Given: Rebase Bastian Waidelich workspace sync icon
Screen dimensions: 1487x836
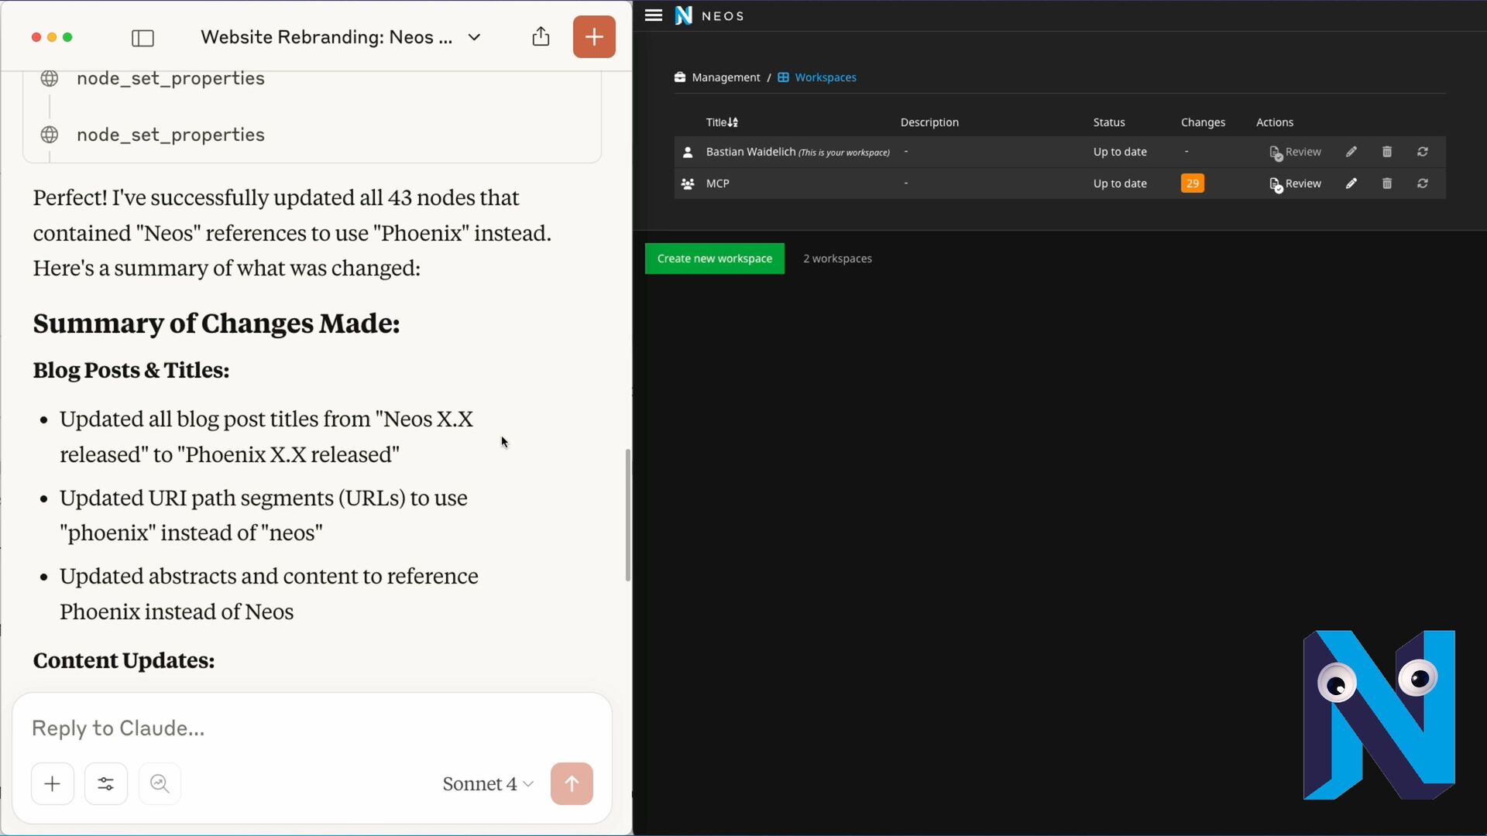Looking at the screenshot, I should click(x=1423, y=152).
